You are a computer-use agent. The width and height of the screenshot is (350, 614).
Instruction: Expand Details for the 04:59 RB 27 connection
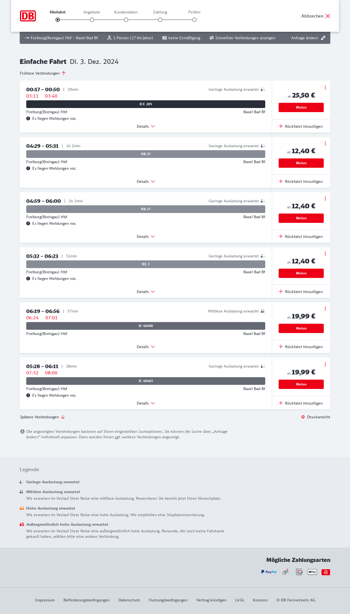coord(146,237)
